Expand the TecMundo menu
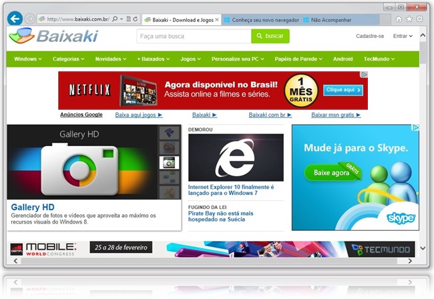The image size is (434, 299). [x=379, y=59]
